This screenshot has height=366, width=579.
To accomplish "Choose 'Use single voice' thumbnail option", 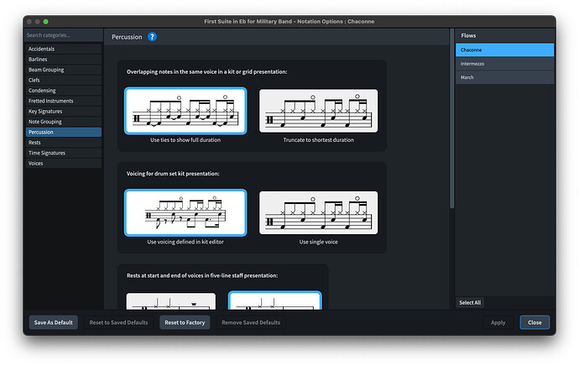I will tap(318, 212).
